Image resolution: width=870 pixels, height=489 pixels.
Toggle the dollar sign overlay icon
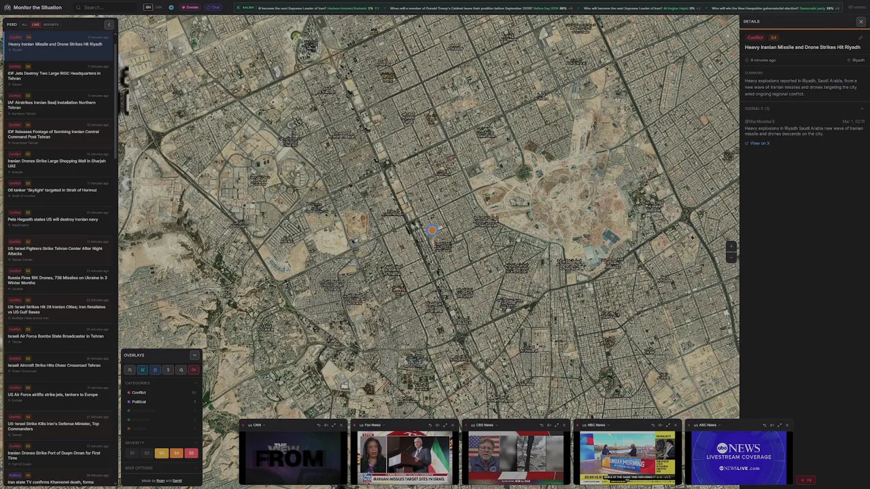[x=168, y=369]
